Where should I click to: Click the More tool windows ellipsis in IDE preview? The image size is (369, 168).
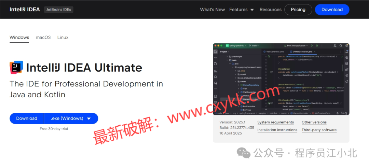click(215, 89)
